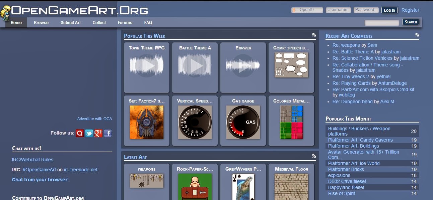Play the Etirwer audio preview

[243, 65]
